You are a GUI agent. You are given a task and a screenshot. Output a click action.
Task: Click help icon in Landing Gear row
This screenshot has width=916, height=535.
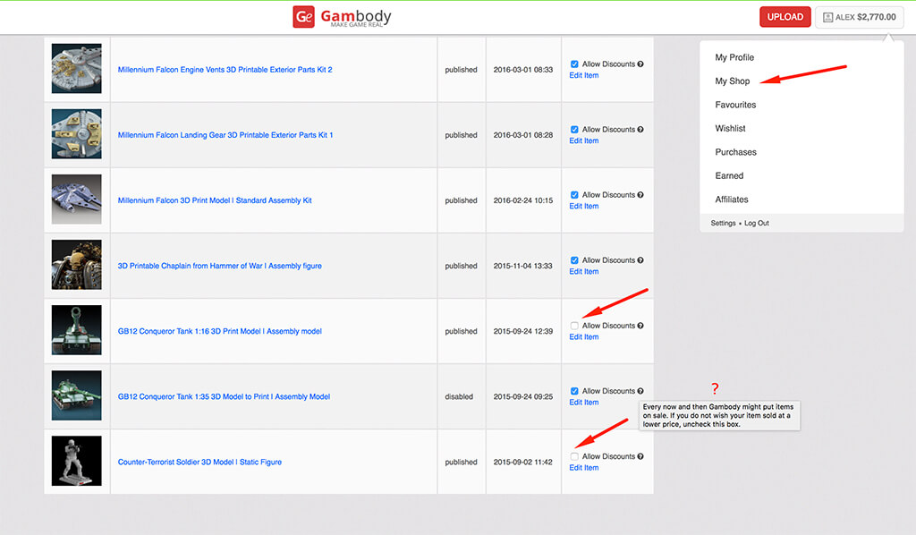click(x=640, y=130)
